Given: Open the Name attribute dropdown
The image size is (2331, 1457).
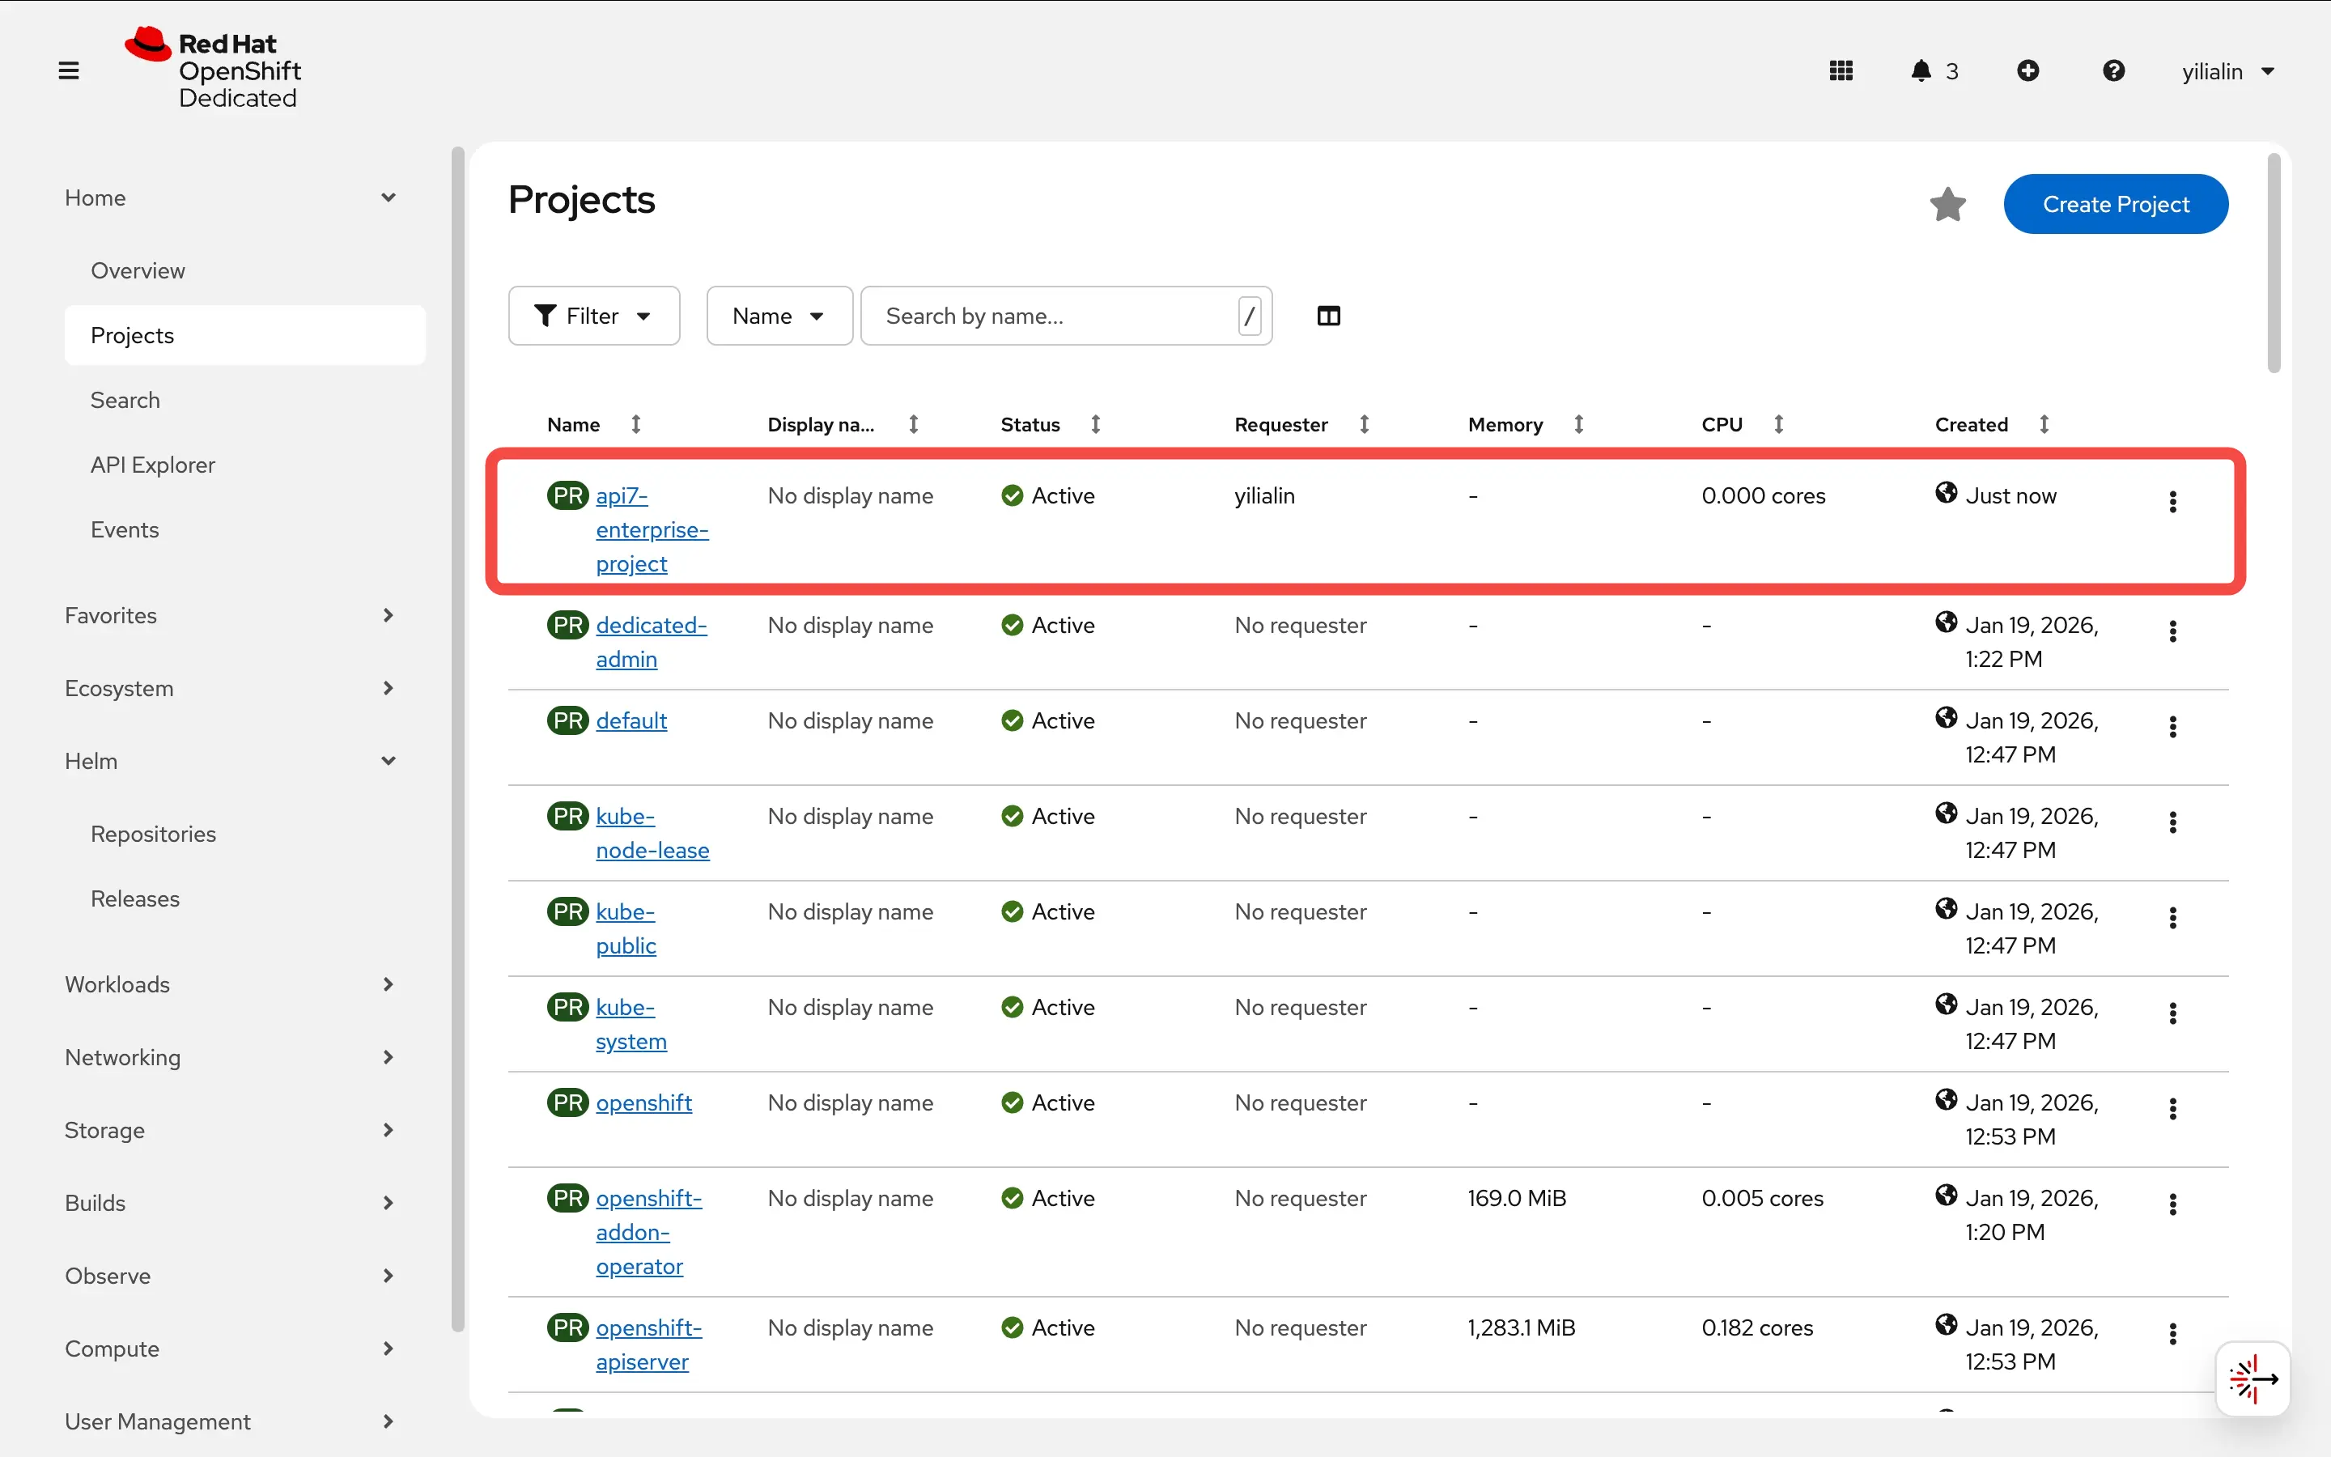Looking at the screenshot, I should (x=779, y=315).
